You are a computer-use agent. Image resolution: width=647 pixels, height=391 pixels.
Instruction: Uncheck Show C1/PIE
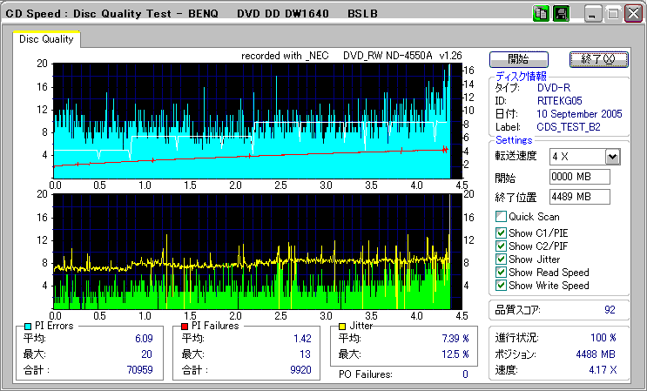coord(501,233)
